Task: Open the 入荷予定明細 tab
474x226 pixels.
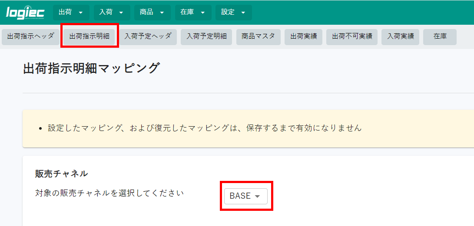Action: [206, 37]
